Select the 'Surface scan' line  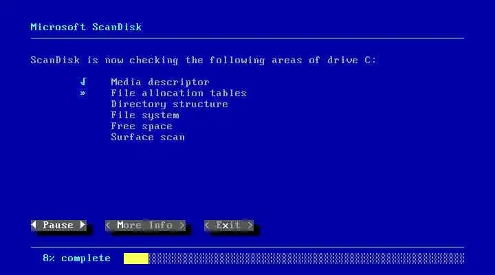tap(148, 137)
